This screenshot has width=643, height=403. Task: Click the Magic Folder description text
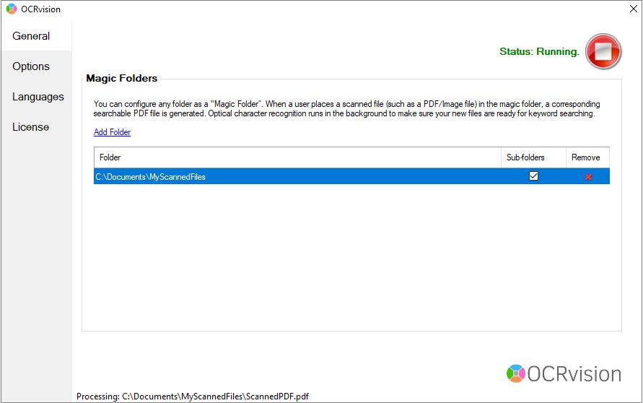pyautogui.click(x=346, y=109)
